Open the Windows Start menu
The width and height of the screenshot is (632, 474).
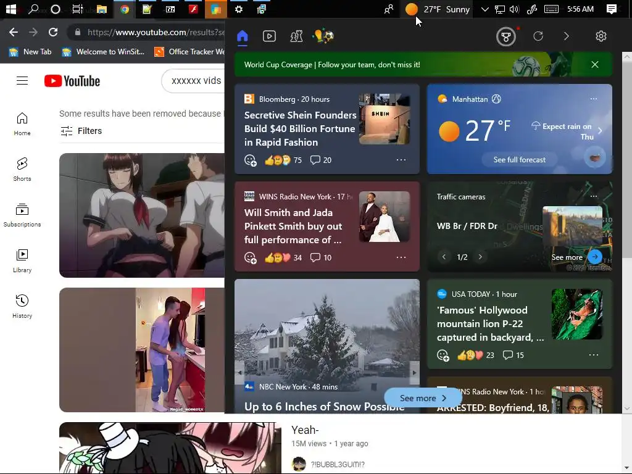pos(11,9)
